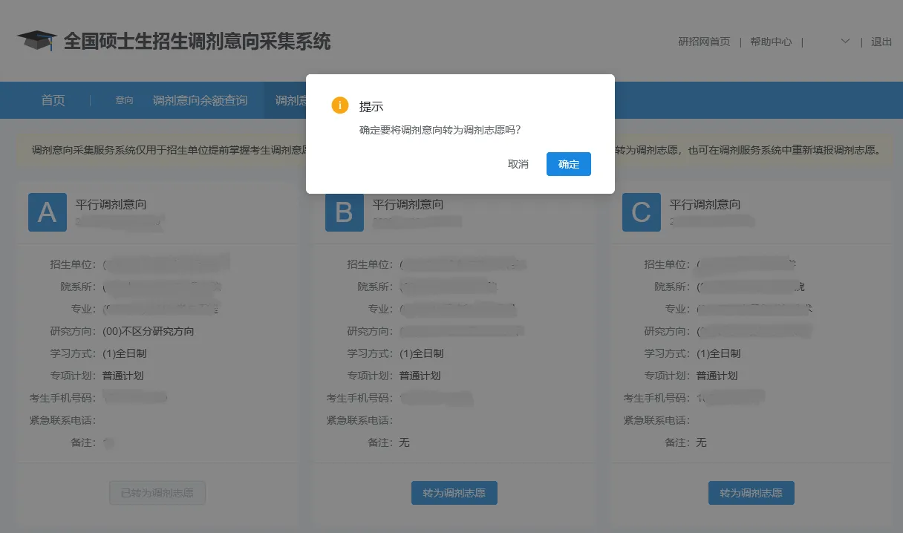903x533 pixels.
Task: Switch to the 调剂意向余额查询 tab
Action: point(201,99)
